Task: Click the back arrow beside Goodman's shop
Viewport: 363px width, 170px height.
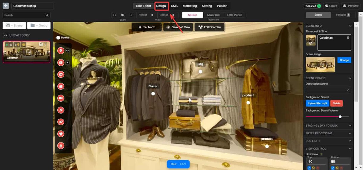Action: [6, 6]
